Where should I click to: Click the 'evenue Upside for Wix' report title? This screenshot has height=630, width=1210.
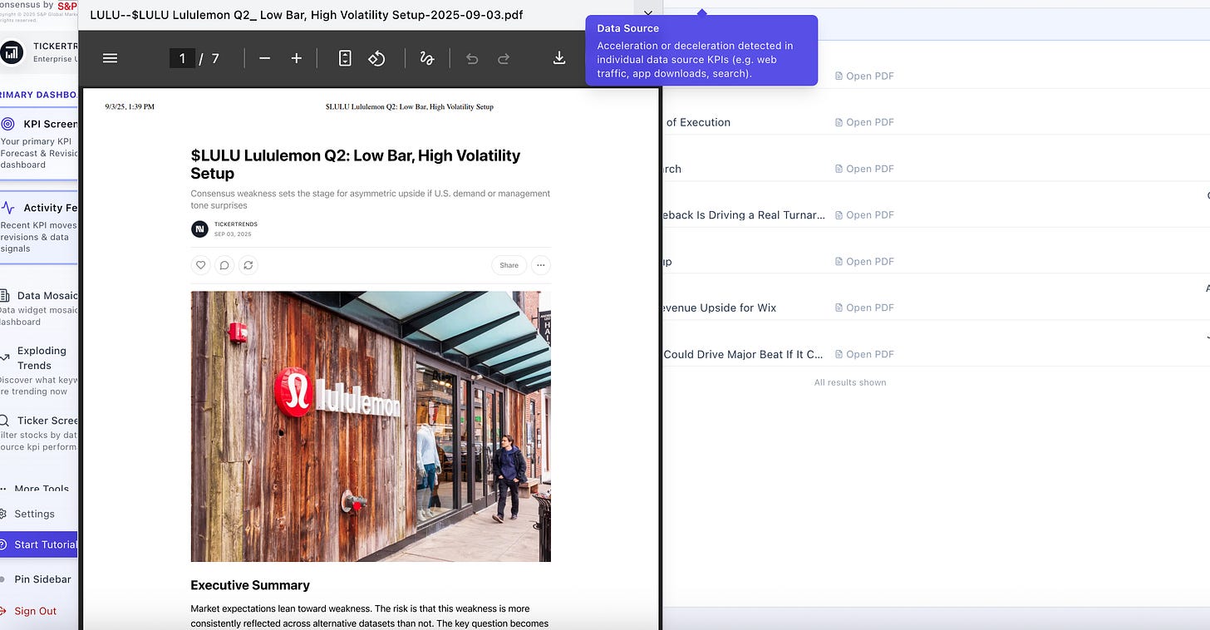(x=720, y=308)
